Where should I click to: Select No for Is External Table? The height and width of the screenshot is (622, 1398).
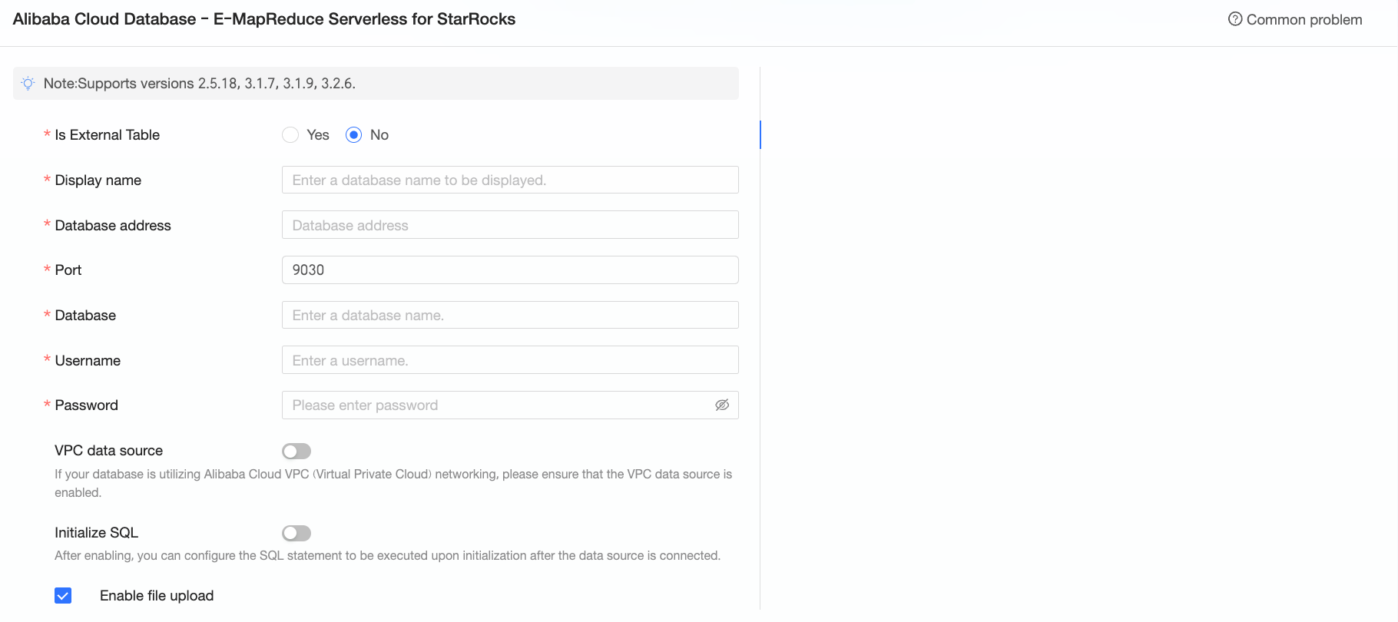(353, 135)
